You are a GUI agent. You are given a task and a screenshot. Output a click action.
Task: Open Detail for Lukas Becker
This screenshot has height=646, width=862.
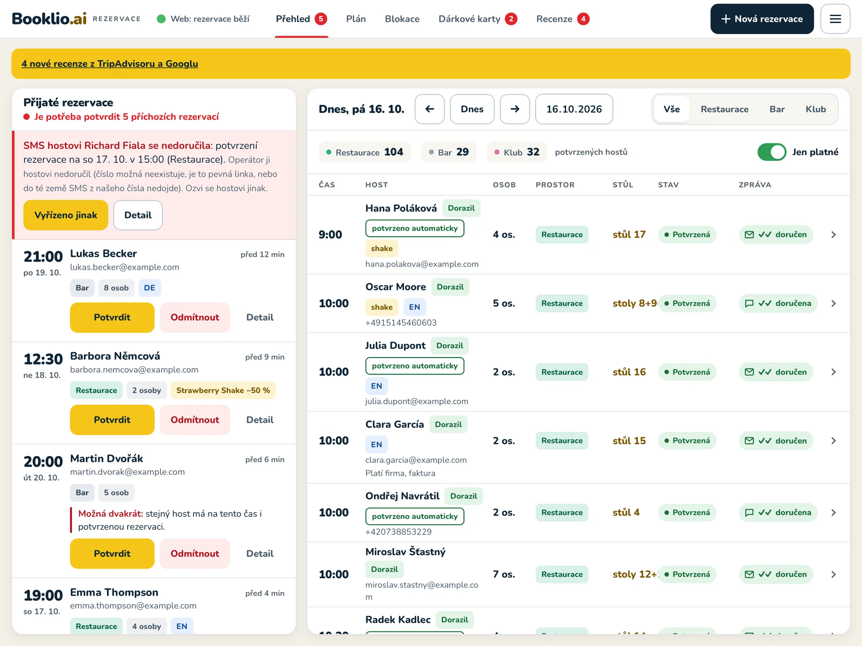[260, 317]
